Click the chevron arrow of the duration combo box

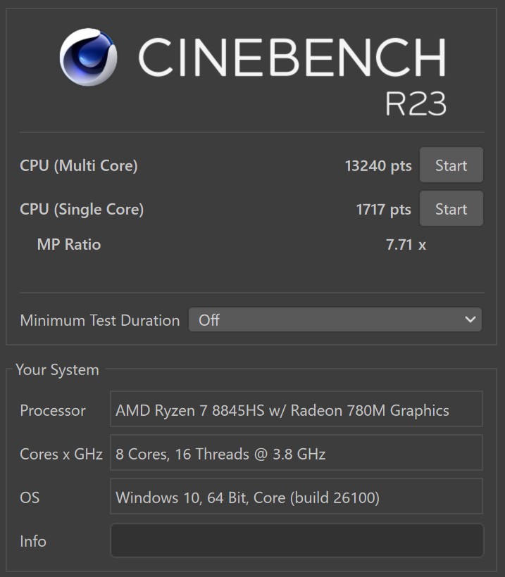[x=470, y=319]
